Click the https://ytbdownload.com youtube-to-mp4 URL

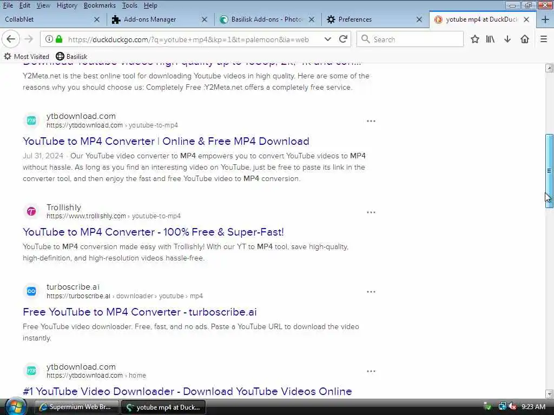click(112, 125)
